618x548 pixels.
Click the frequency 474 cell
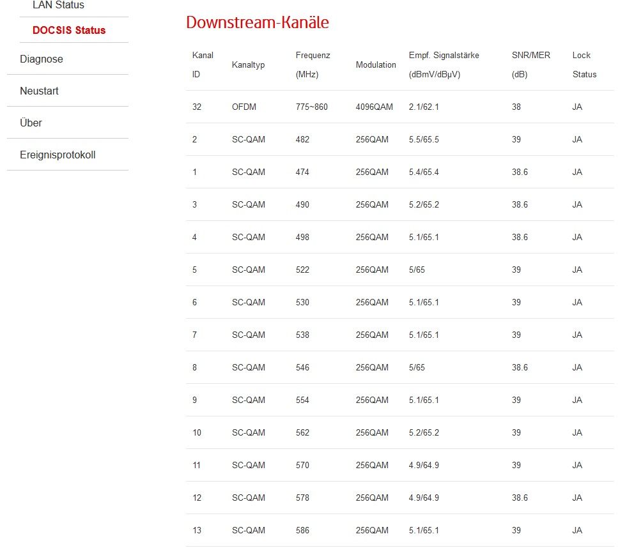[302, 172]
